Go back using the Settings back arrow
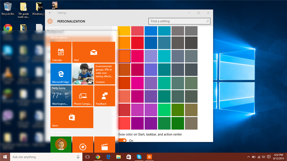This screenshot has height=161, width=287. tap(50, 13)
